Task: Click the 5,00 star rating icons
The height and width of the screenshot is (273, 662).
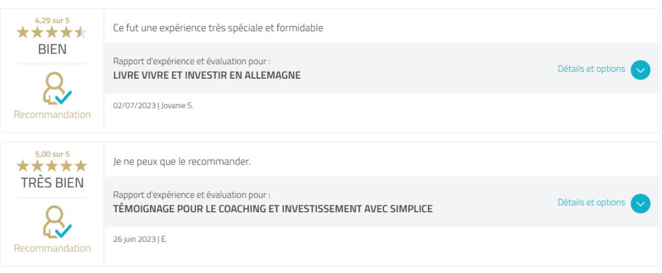Action: pos(52,166)
